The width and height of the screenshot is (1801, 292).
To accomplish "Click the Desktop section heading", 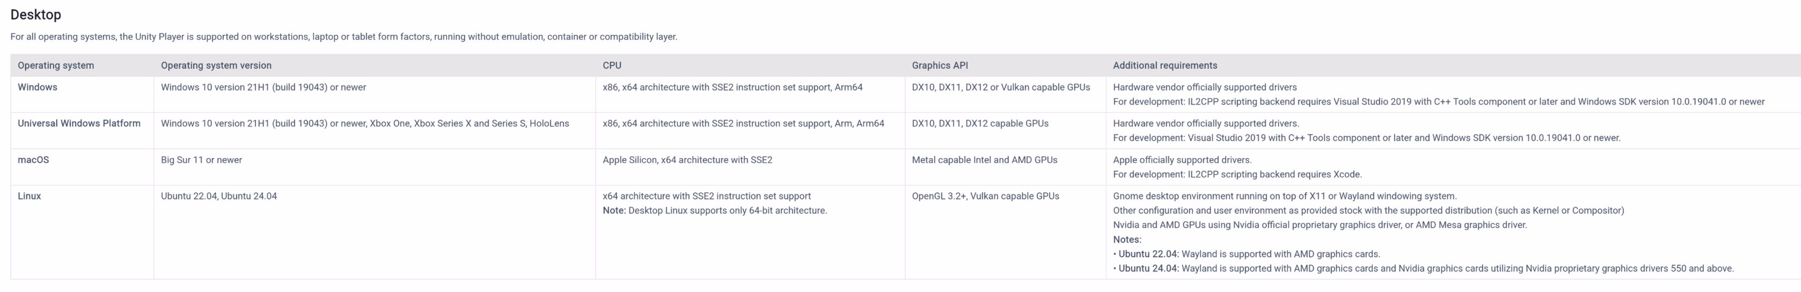I will point(35,14).
